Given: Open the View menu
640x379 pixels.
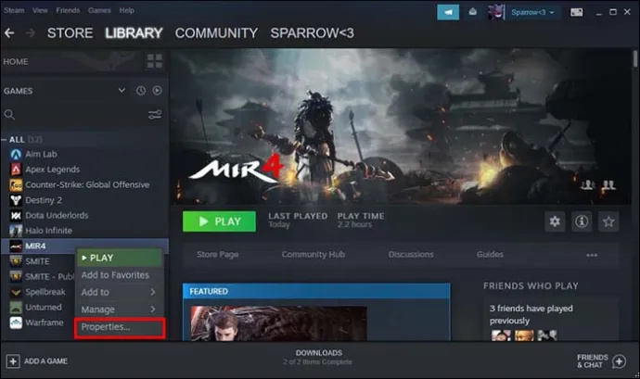Looking at the screenshot, I should coord(40,10).
